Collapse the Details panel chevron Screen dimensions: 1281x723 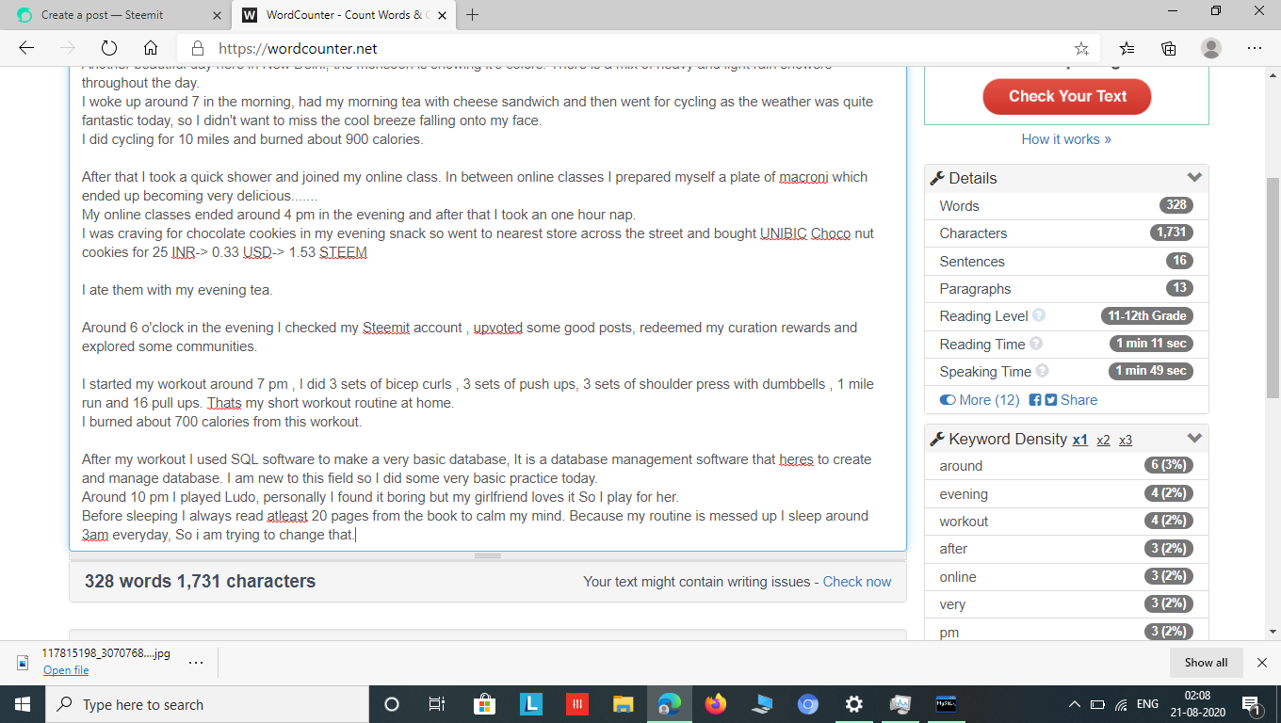click(x=1194, y=177)
